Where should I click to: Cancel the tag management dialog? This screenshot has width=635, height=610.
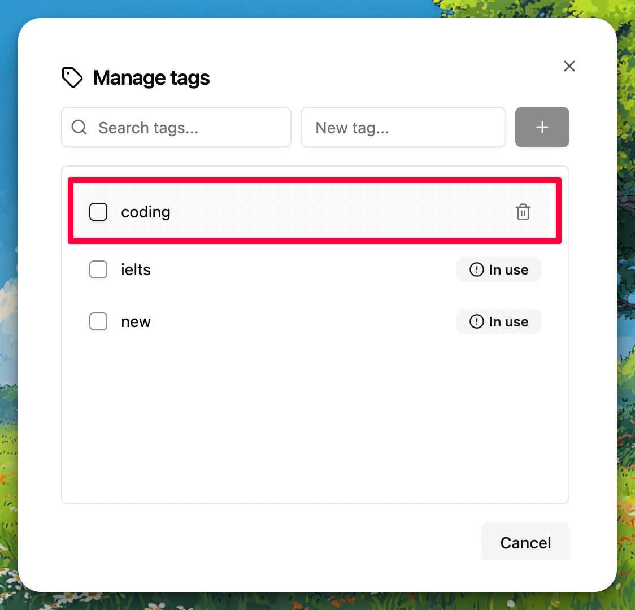click(525, 542)
